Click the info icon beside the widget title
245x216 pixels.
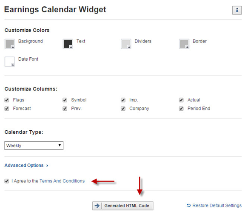[237, 10]
